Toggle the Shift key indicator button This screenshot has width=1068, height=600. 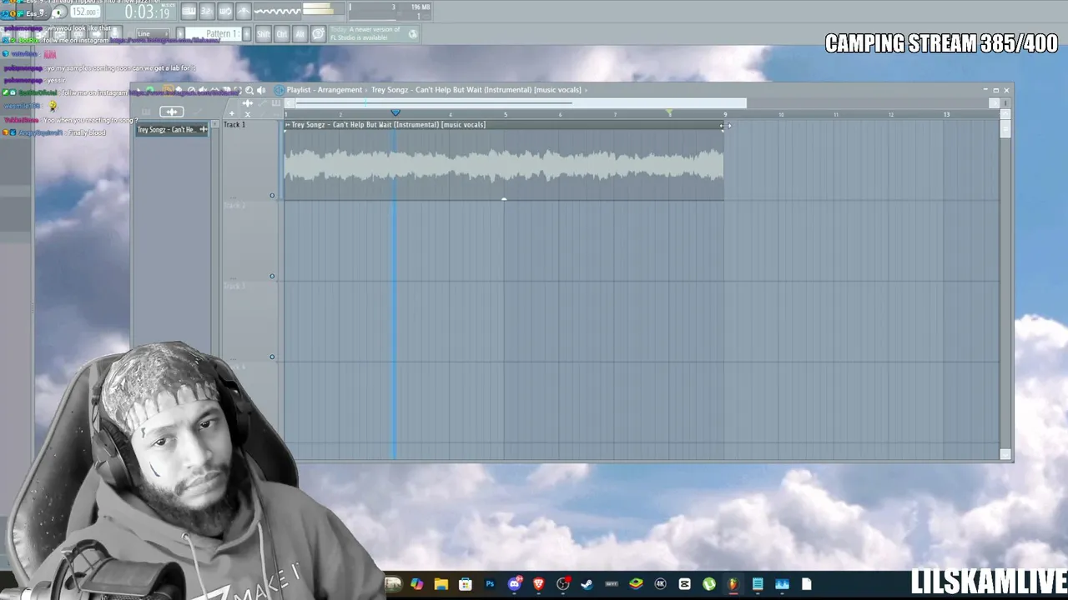point(264,34)
